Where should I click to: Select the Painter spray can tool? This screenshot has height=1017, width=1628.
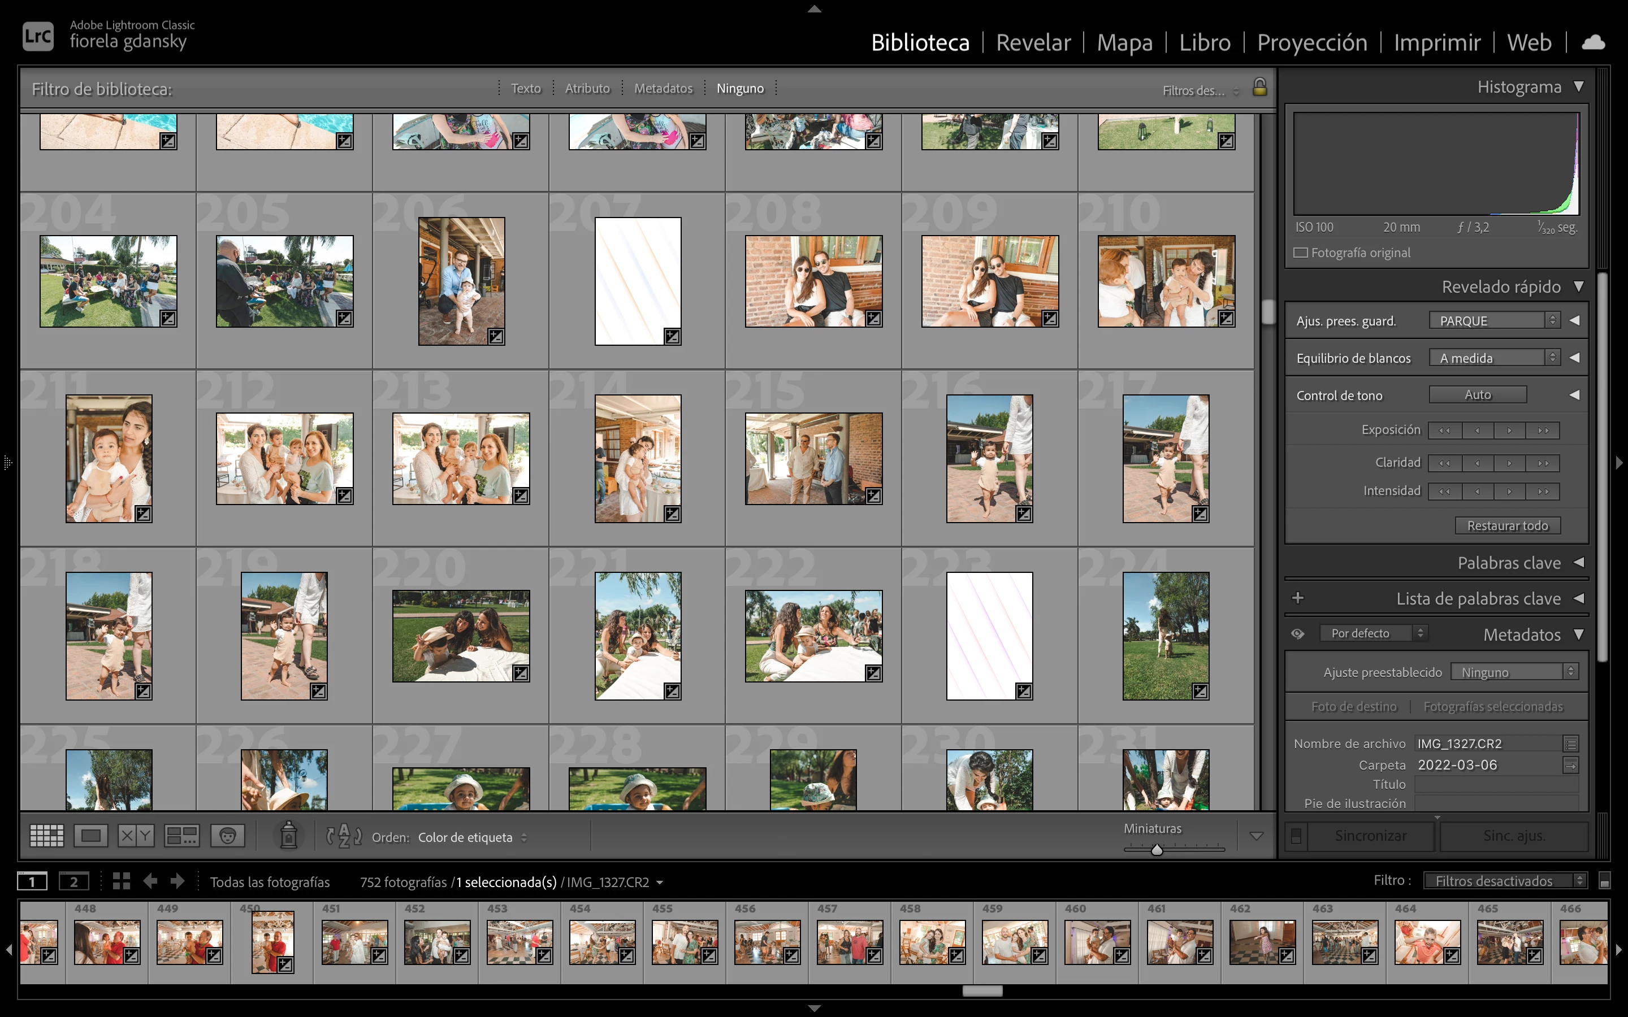[x=288, y=836]
